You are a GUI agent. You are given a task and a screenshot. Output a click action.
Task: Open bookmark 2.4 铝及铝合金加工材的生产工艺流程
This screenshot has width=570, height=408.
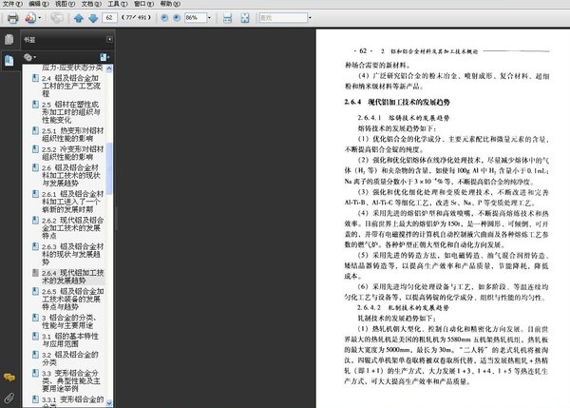(71, 86)
